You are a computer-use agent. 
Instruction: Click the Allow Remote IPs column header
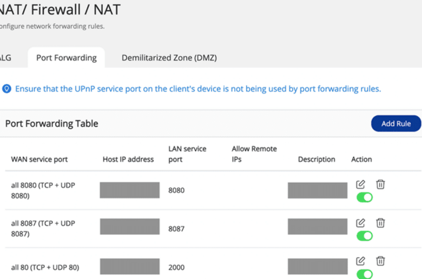coord(254,154)
